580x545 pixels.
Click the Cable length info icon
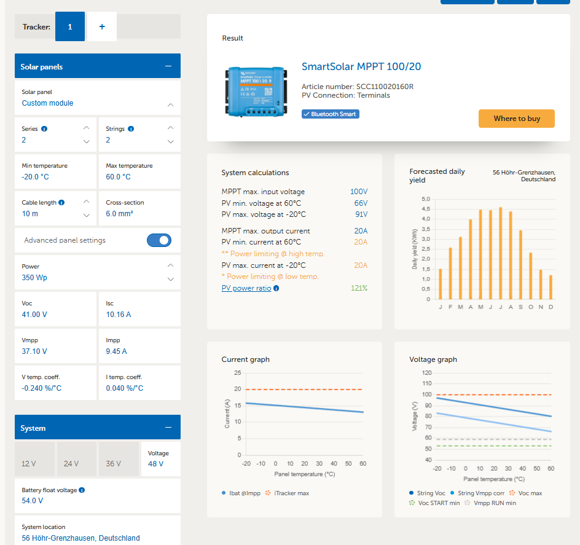[x=62, y=203]
